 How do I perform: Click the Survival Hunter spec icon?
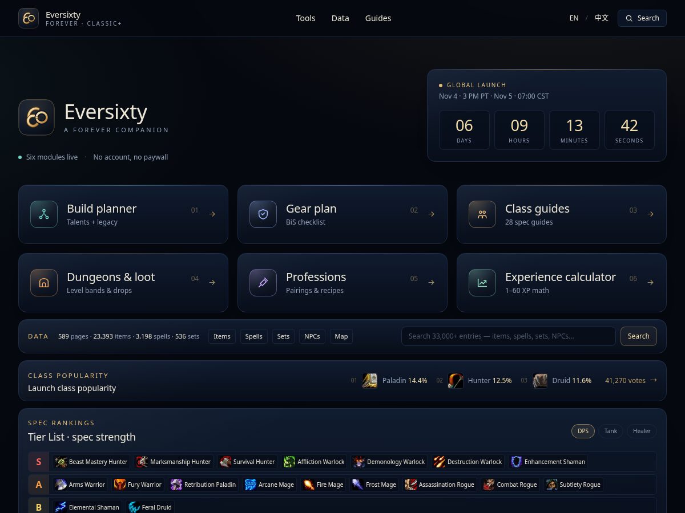pos(225,462)
